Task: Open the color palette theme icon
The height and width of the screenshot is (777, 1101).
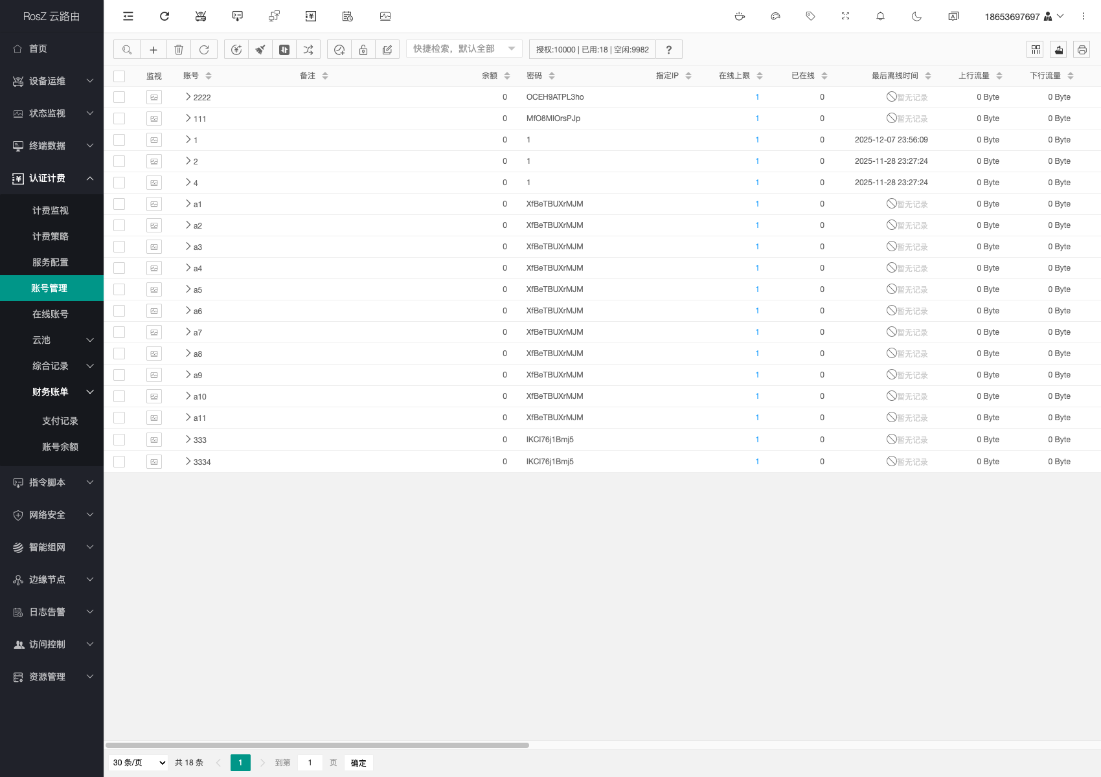Action: pos(775,16)
